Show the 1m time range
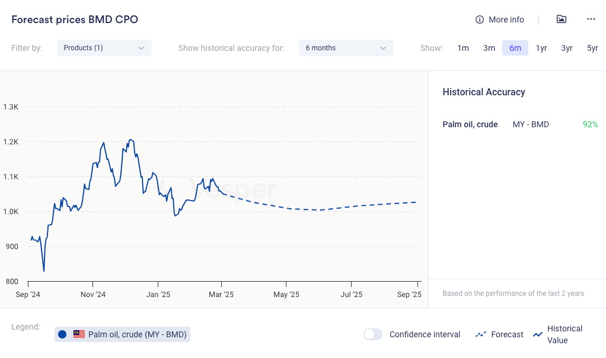The width and height of the screenshot is (606, 358). tap(463, 48)
